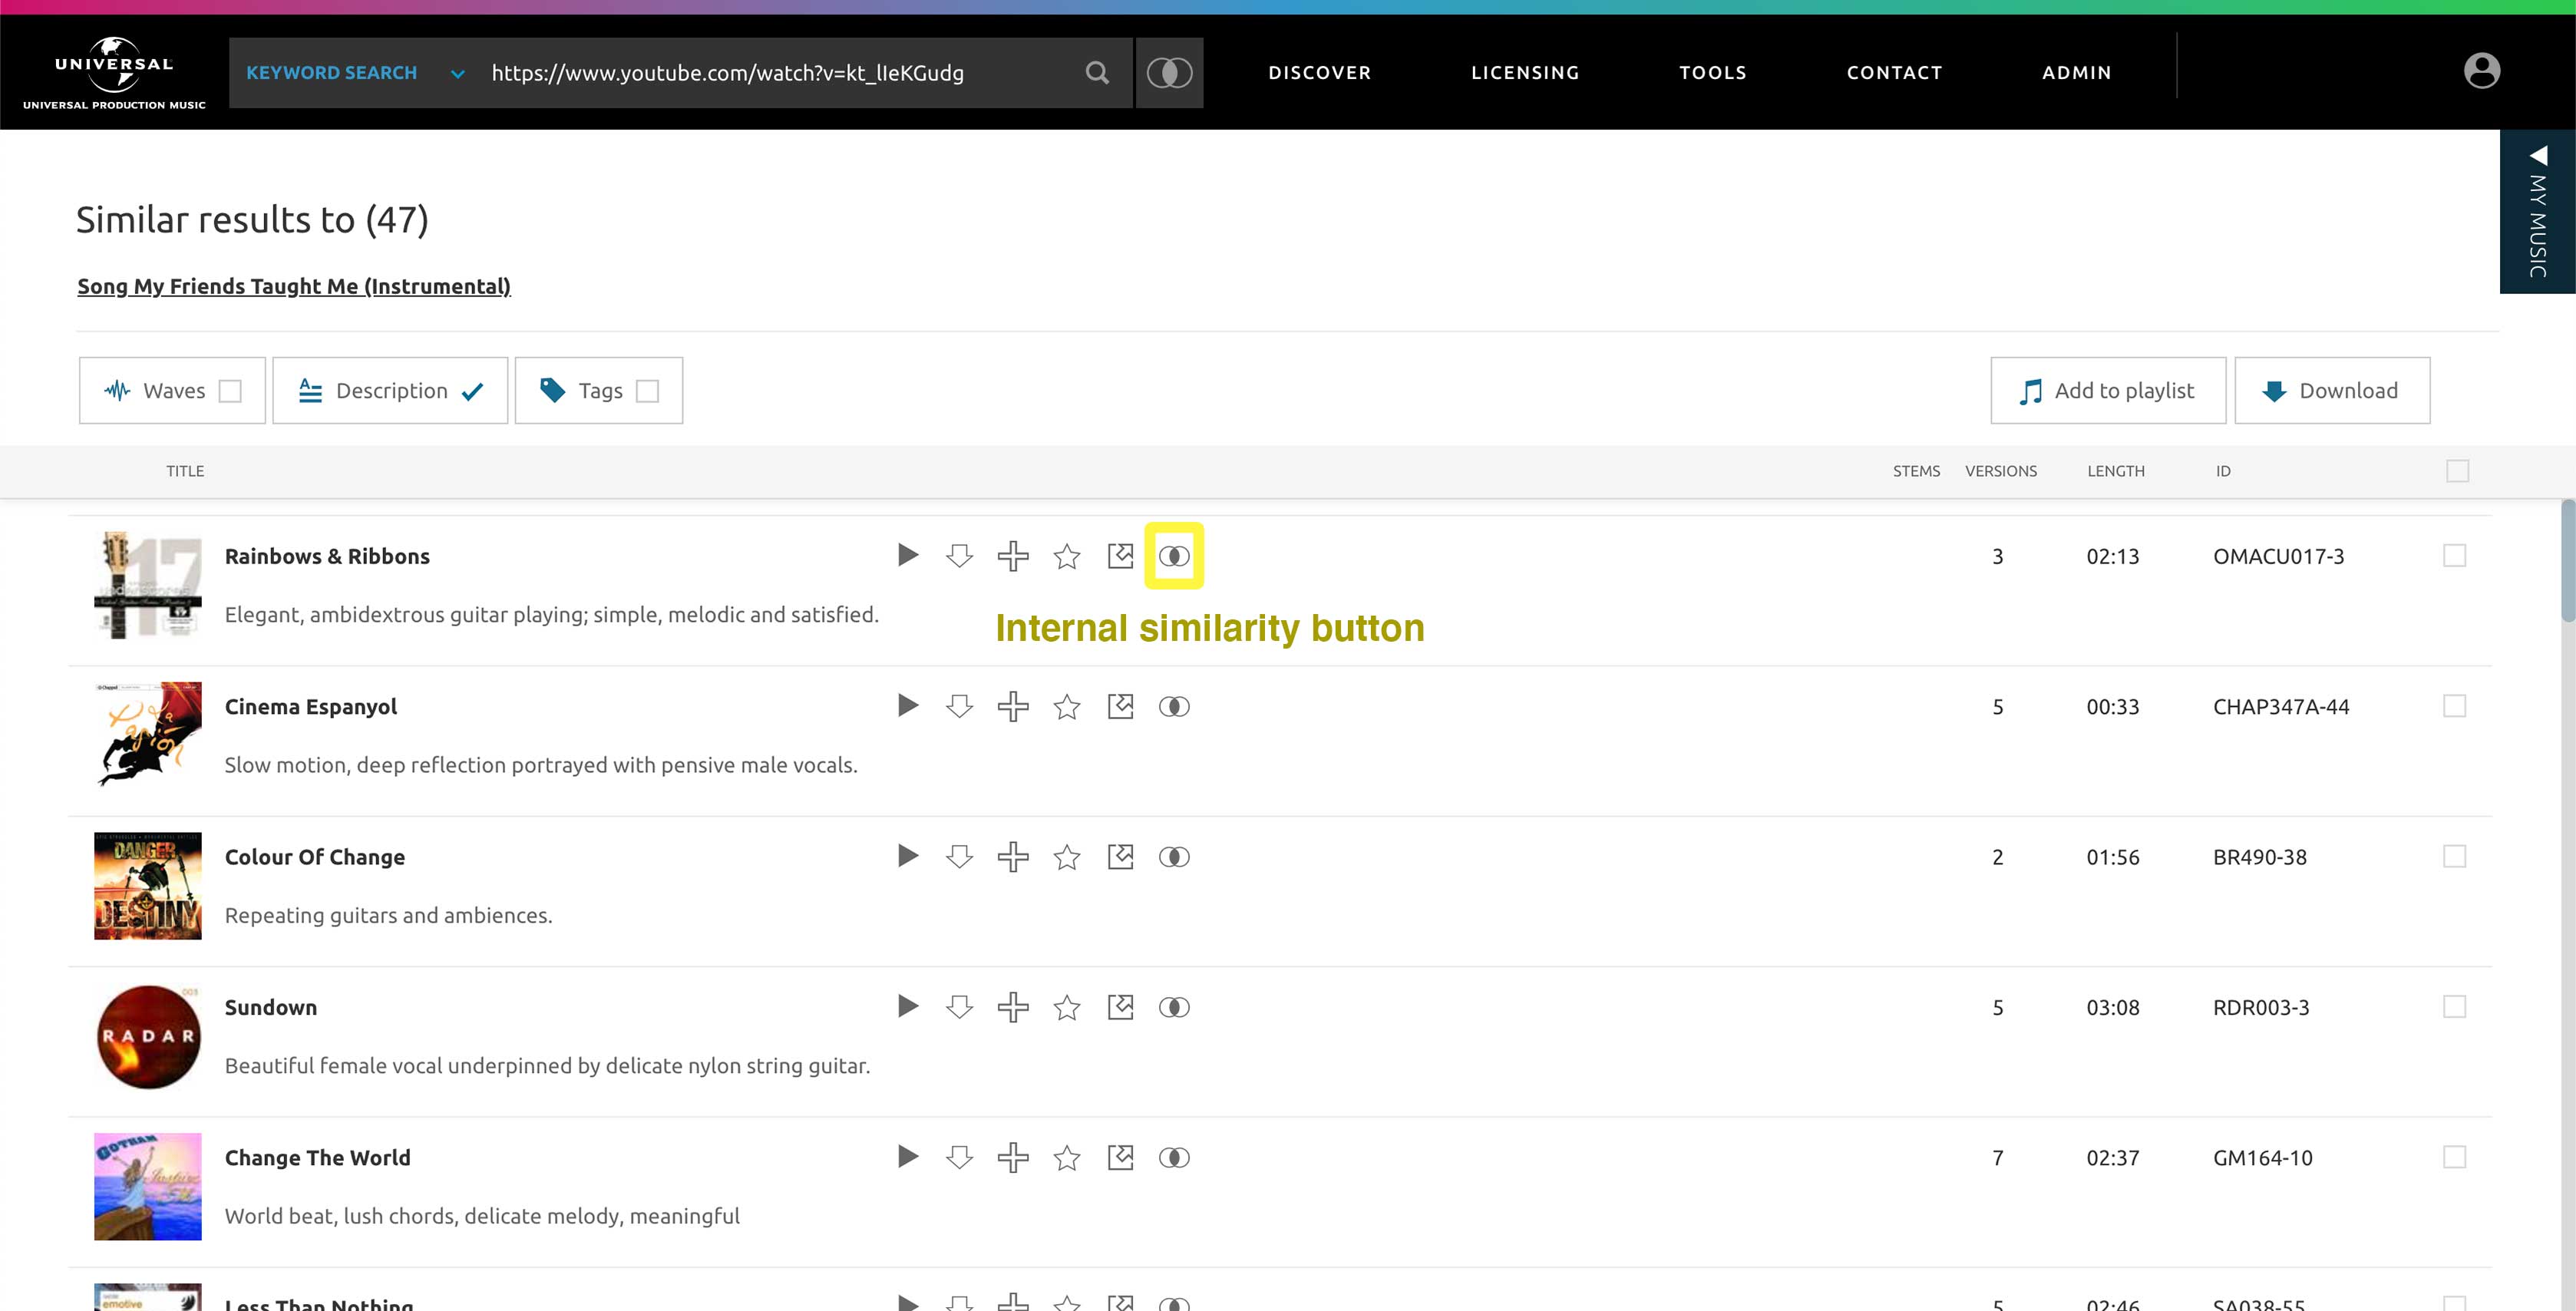Download Cinema Espanyol via arrow icon
The image size is (2576, 1311).
(959, 706)
